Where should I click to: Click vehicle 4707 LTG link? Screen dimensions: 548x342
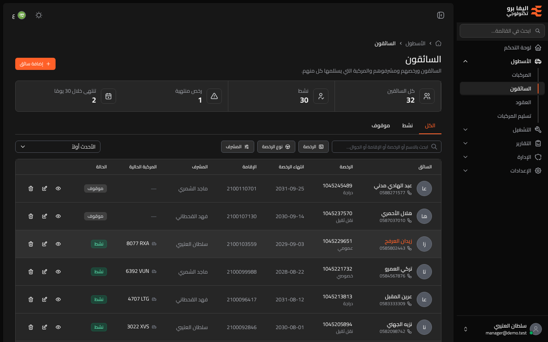[x=142, y=299]
